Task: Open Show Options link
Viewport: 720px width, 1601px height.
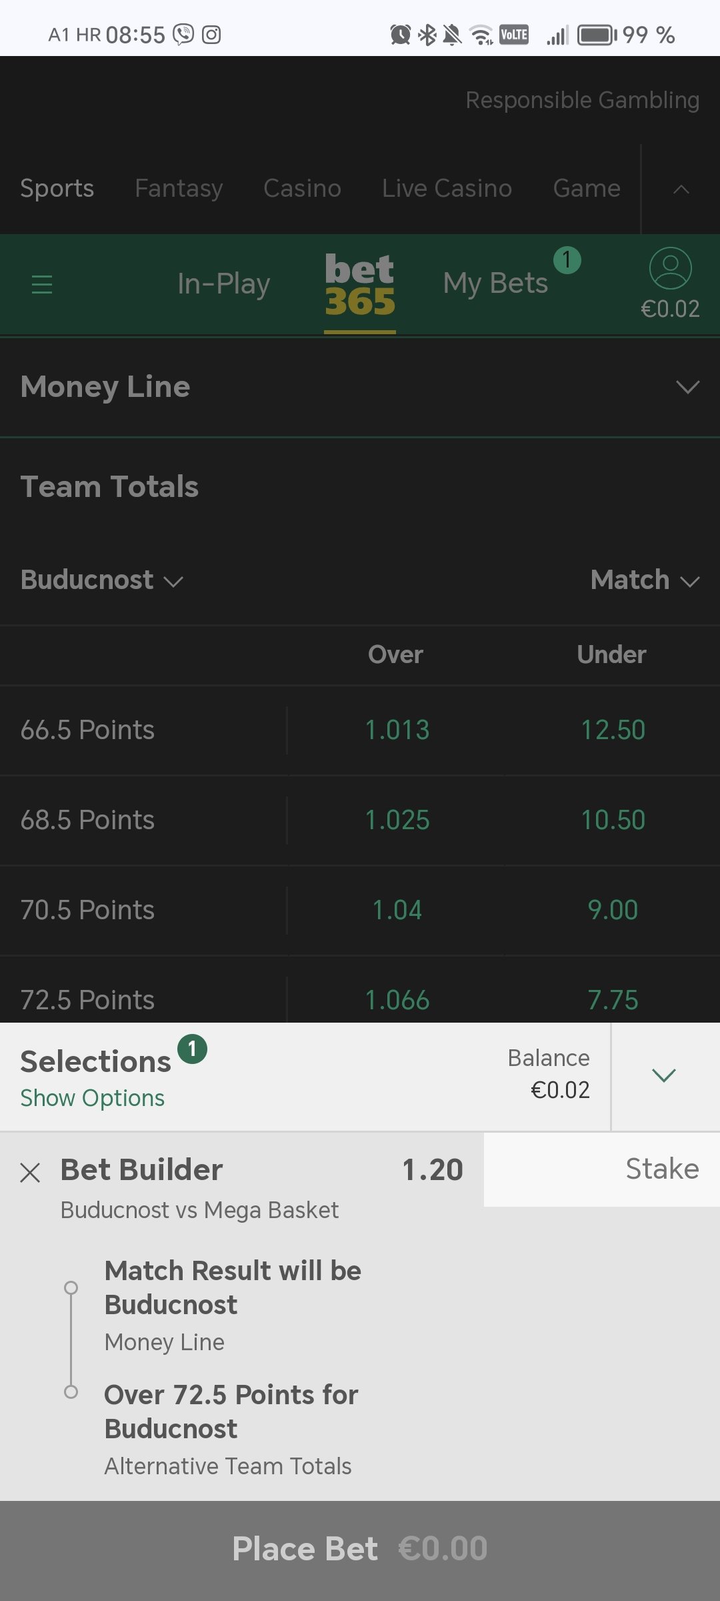Action: pos(92,1098)
